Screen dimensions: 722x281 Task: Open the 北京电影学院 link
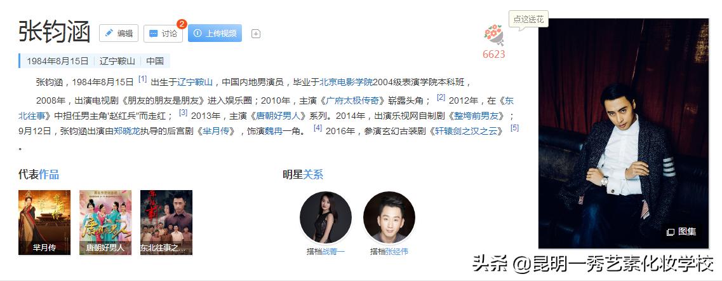[346, 83]
